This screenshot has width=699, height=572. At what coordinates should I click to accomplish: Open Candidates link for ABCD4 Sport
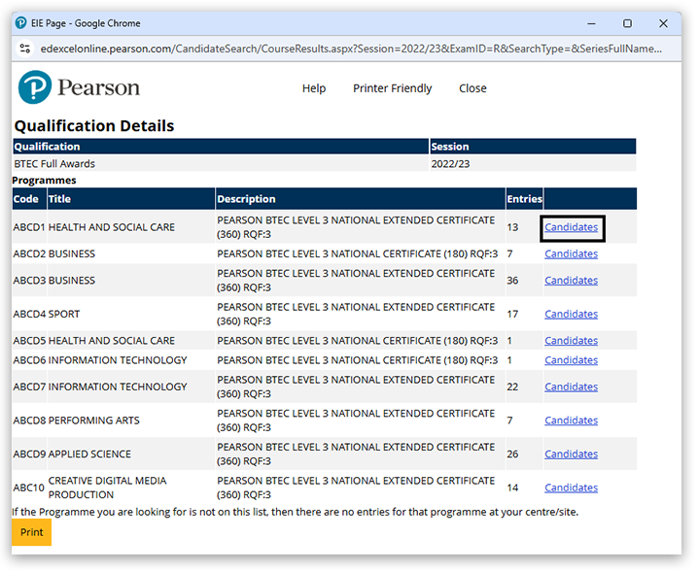571,314
